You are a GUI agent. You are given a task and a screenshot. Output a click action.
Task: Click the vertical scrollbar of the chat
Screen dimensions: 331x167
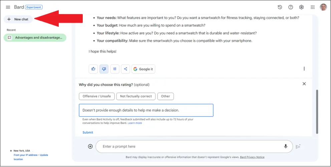pyautogui.click(x=317, y=110)
